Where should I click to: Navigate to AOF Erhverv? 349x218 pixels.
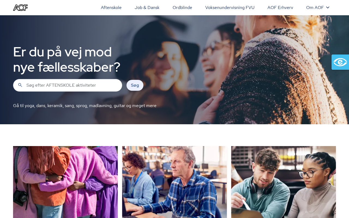pyautogui.click(x=280, y=8)
